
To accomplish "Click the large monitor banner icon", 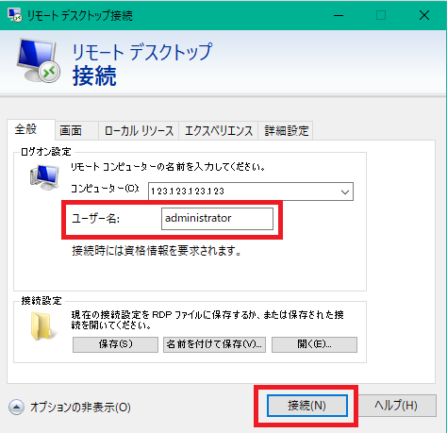I will (x=38, y=60).
